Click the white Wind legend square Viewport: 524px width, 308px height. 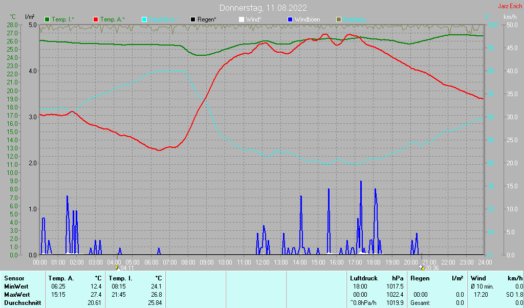[x=242, y=19]
